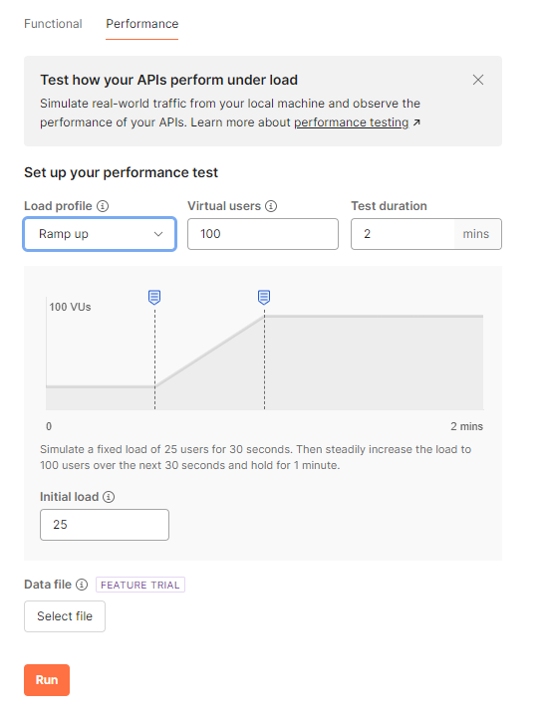Click the Virtual users input field
The image size is (543, 715).
tap(263, 234)
